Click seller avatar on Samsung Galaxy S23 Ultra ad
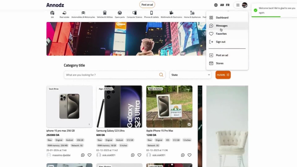This screenshot has width=297, height=167. coord(99,155)
